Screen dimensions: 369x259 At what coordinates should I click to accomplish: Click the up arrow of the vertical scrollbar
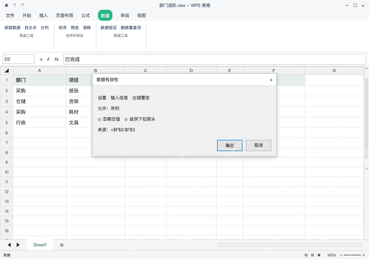pos(367,69)
